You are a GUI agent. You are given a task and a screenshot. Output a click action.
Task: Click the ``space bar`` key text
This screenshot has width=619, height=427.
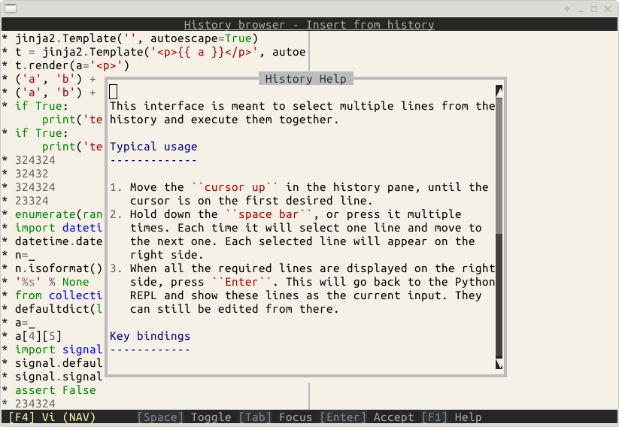coord(269,214)
